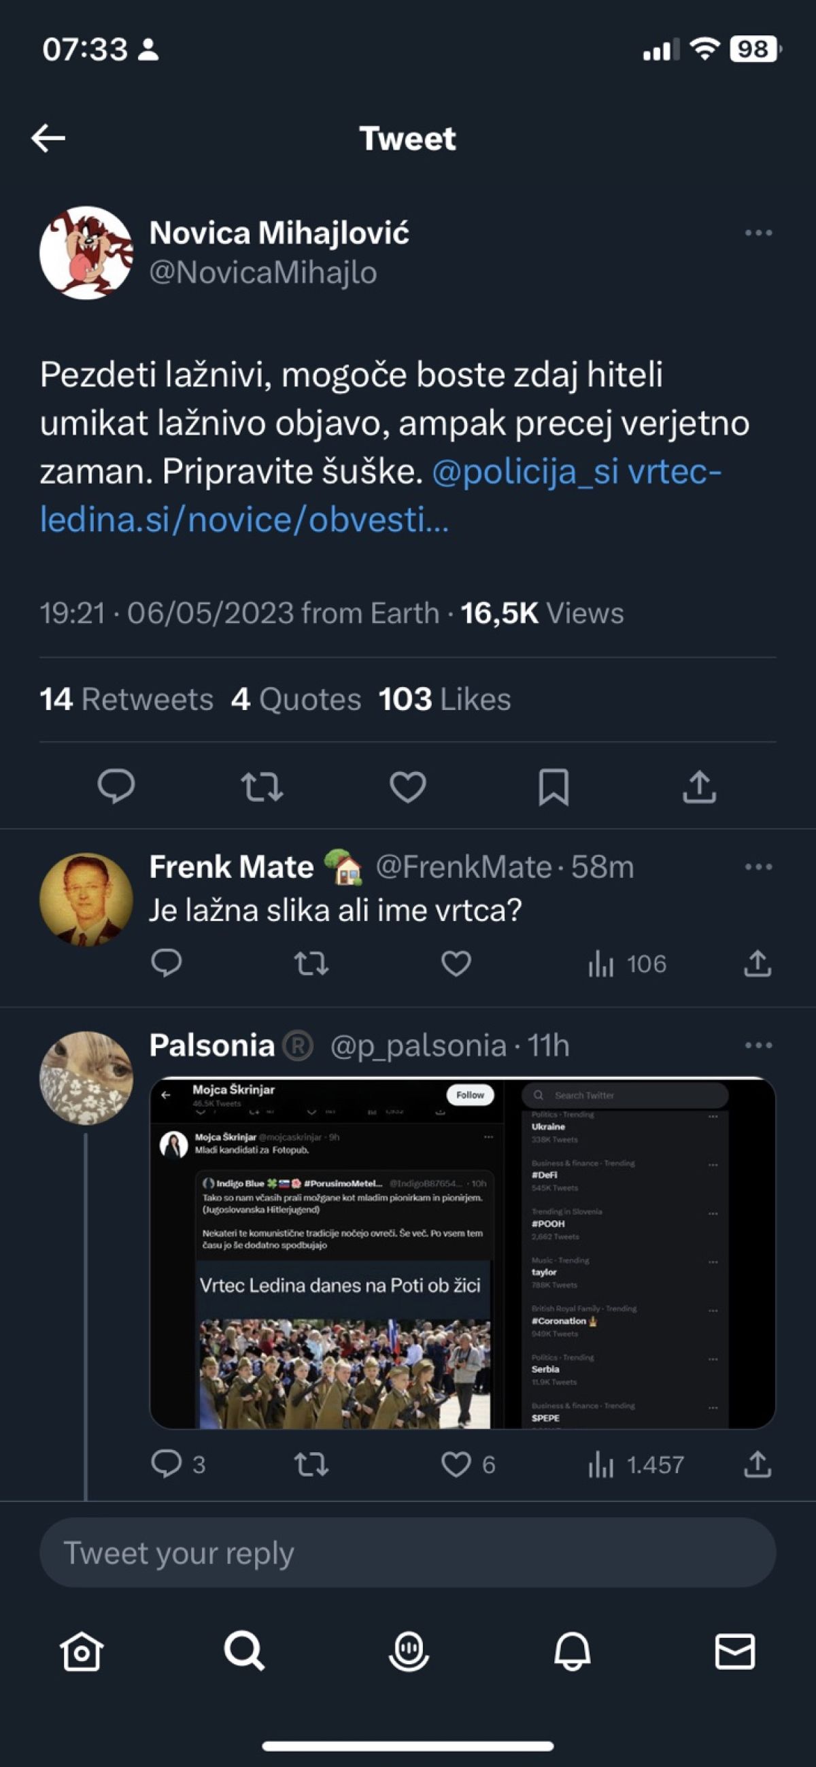
Task: Bookmark the main tweet
Action: pos(554,786)
